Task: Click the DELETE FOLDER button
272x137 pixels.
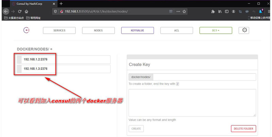Action: tap(243, 129)
